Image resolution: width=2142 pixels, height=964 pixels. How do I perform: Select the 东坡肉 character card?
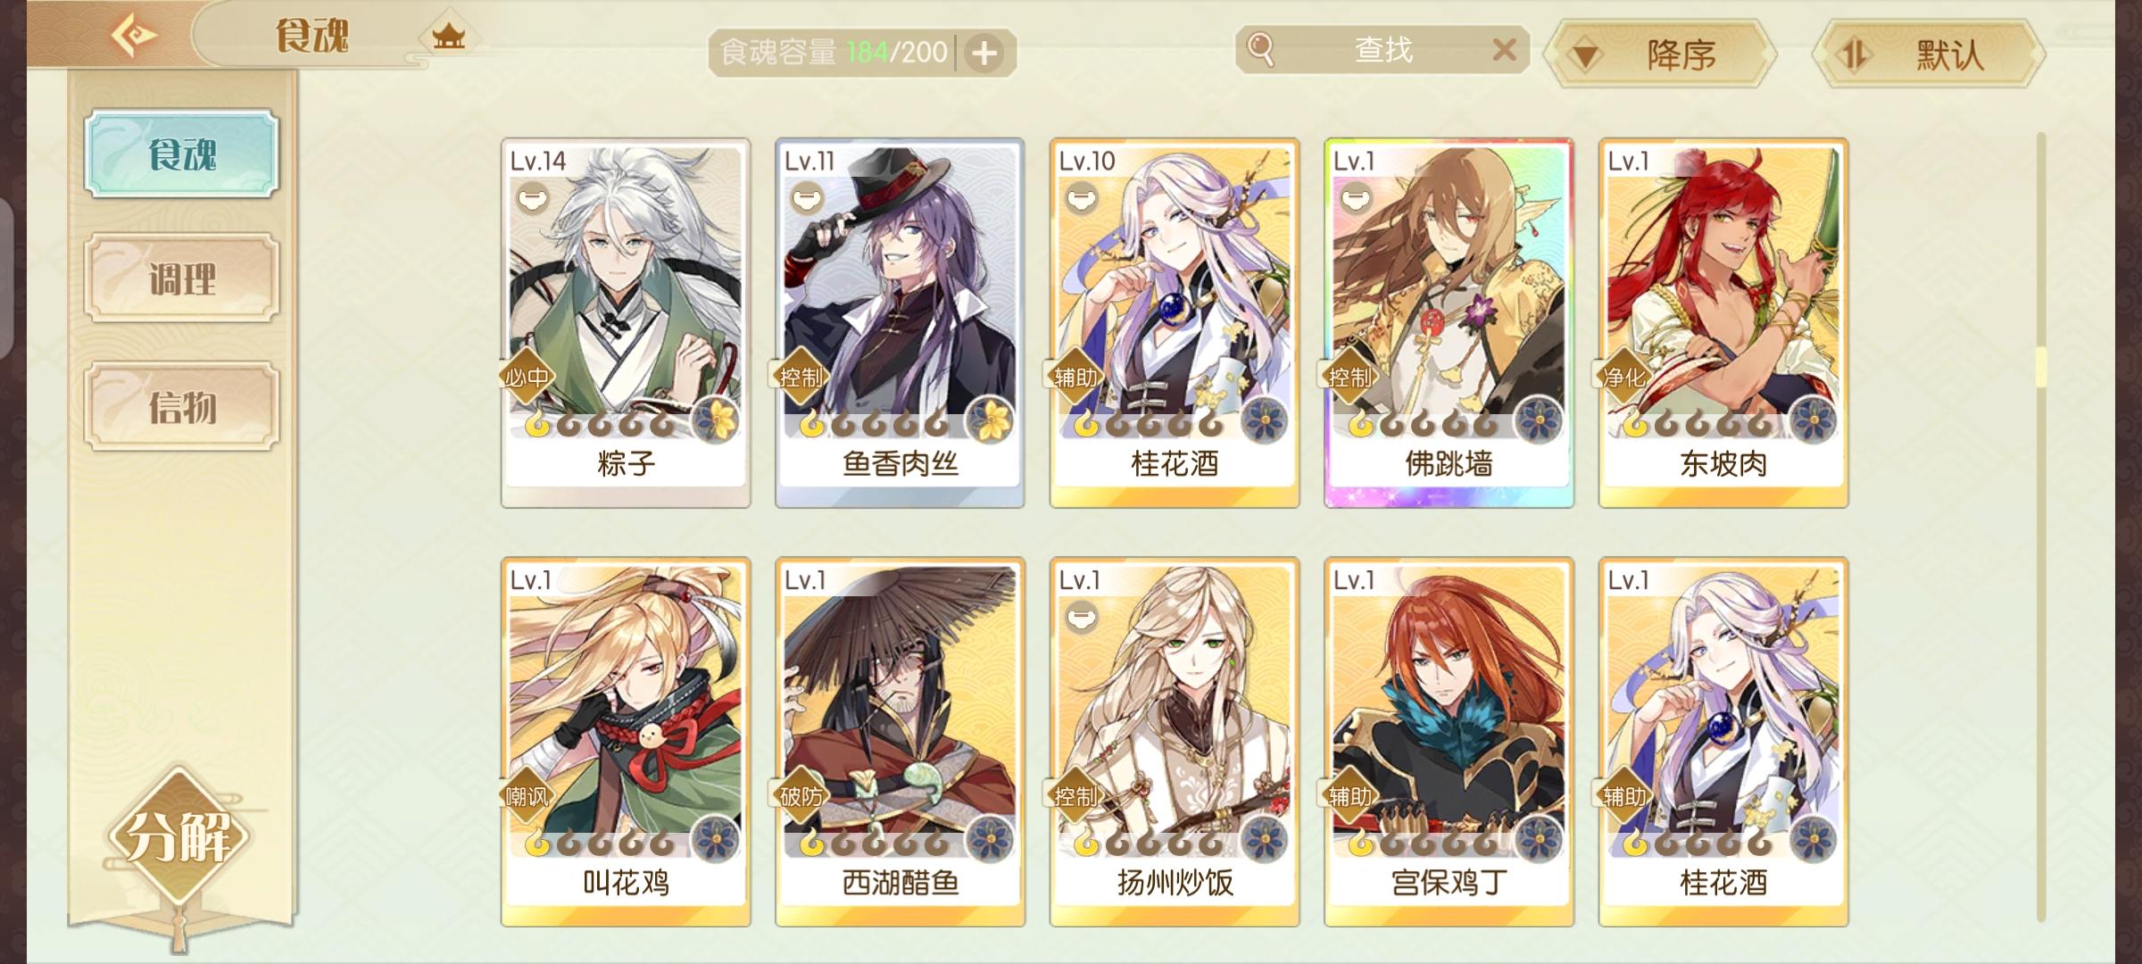[x=1723, y=323]
